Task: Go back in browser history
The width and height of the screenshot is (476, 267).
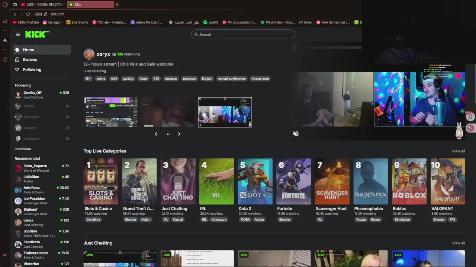Action: click(x=15, y=14)
